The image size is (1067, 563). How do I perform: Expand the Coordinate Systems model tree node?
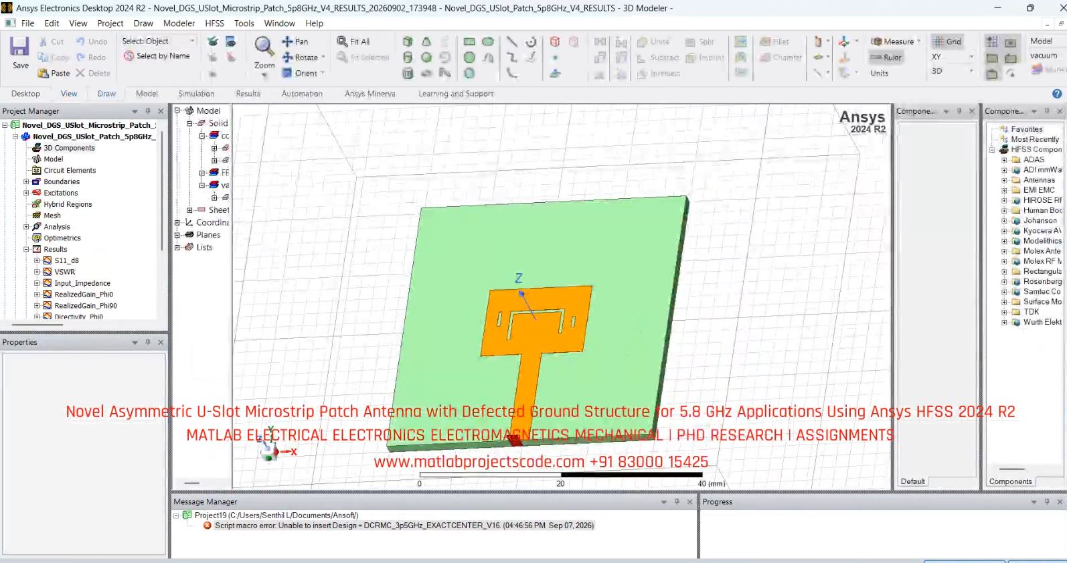pyautogui.click(x=177, y=223)
